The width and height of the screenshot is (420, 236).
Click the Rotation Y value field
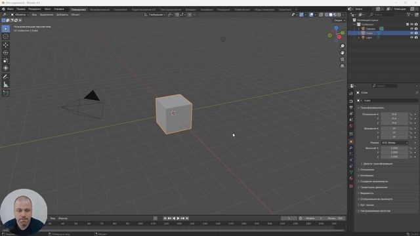coord(394,132)
